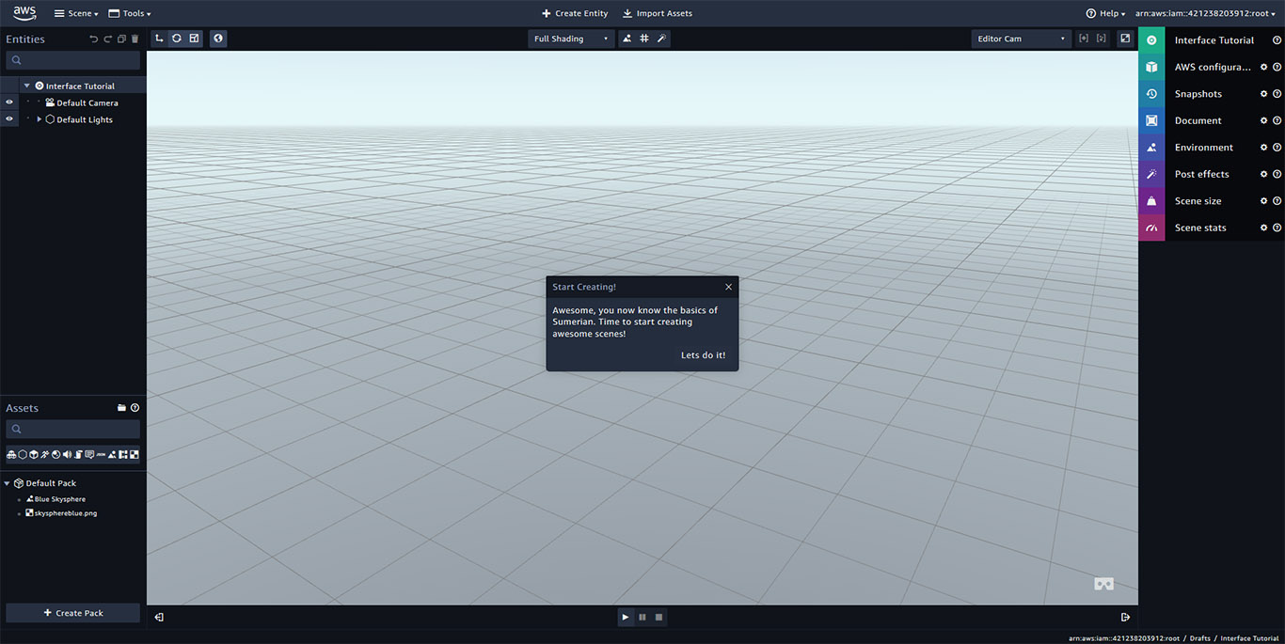Open the Snapshots history icon

(x=1151, y=94)
